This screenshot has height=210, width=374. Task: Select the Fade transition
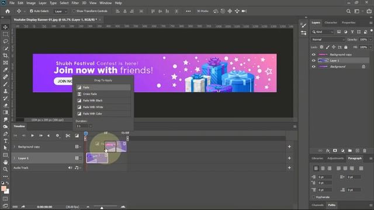pyautogui.click(x=103, y=87)
